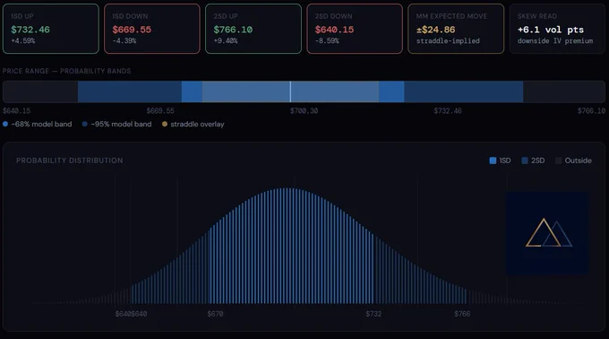Click the +9.40% value in 2SD UP card

tap(226, 40)
